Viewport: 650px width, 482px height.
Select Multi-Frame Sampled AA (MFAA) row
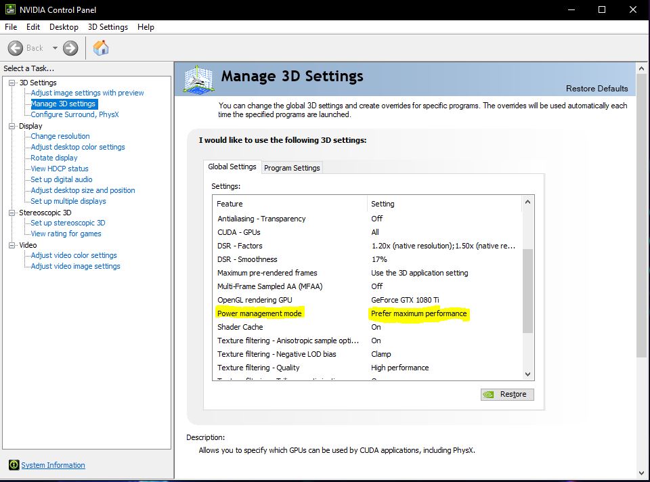(x=367, y=286)
